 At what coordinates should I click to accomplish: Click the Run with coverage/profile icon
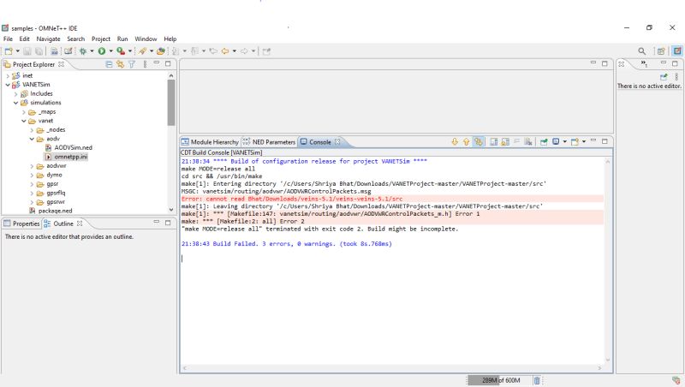coord(121,51)
